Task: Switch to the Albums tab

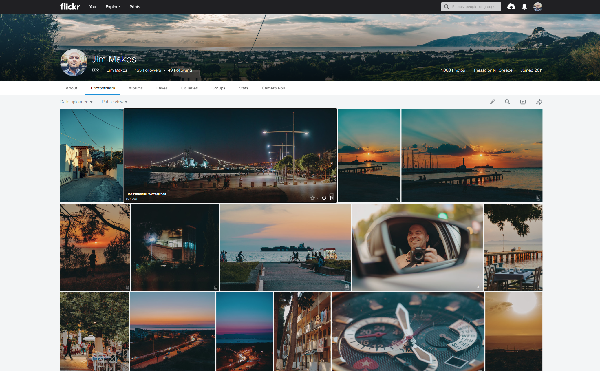Action: (x=136, y=88)
